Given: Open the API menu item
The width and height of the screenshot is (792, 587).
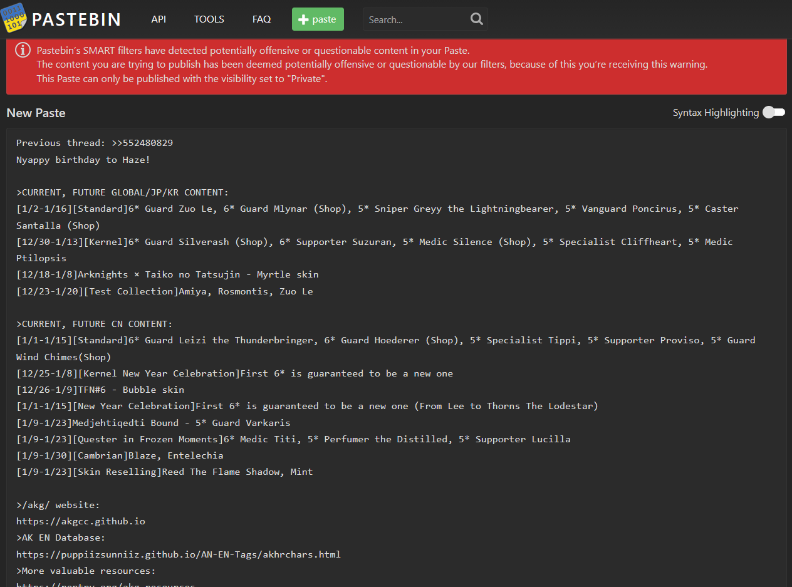Looking at the screenshot, I should click(x=159, y=19).
